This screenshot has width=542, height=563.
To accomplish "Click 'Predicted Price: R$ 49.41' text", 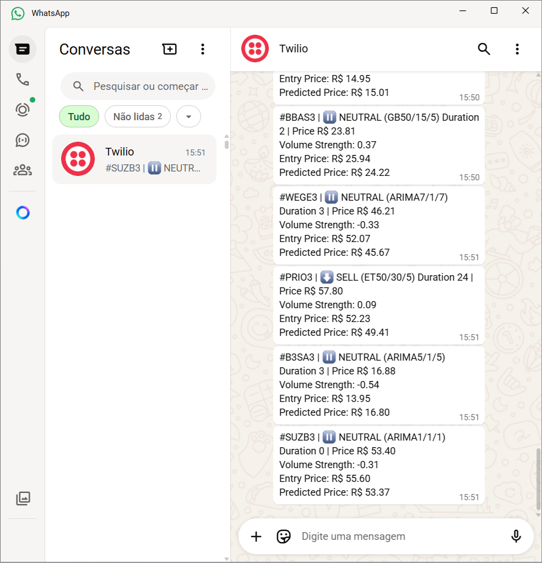I will point(334,333).
